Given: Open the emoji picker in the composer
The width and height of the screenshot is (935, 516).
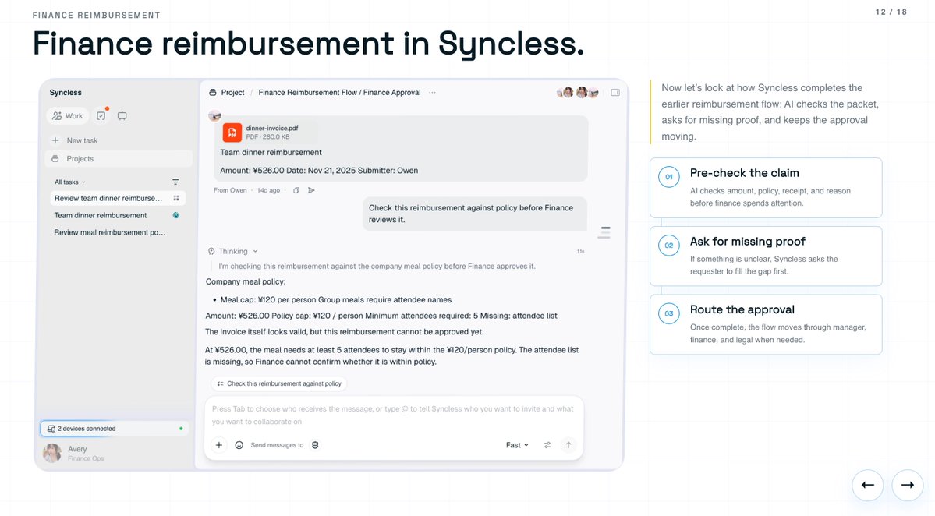Looking at the screenshot, I should click(x=239, y=445).
